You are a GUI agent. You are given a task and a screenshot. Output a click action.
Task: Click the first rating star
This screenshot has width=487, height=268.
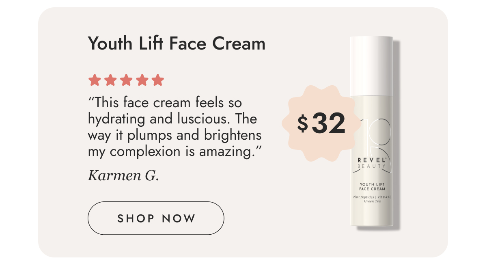tap(95, 80)
